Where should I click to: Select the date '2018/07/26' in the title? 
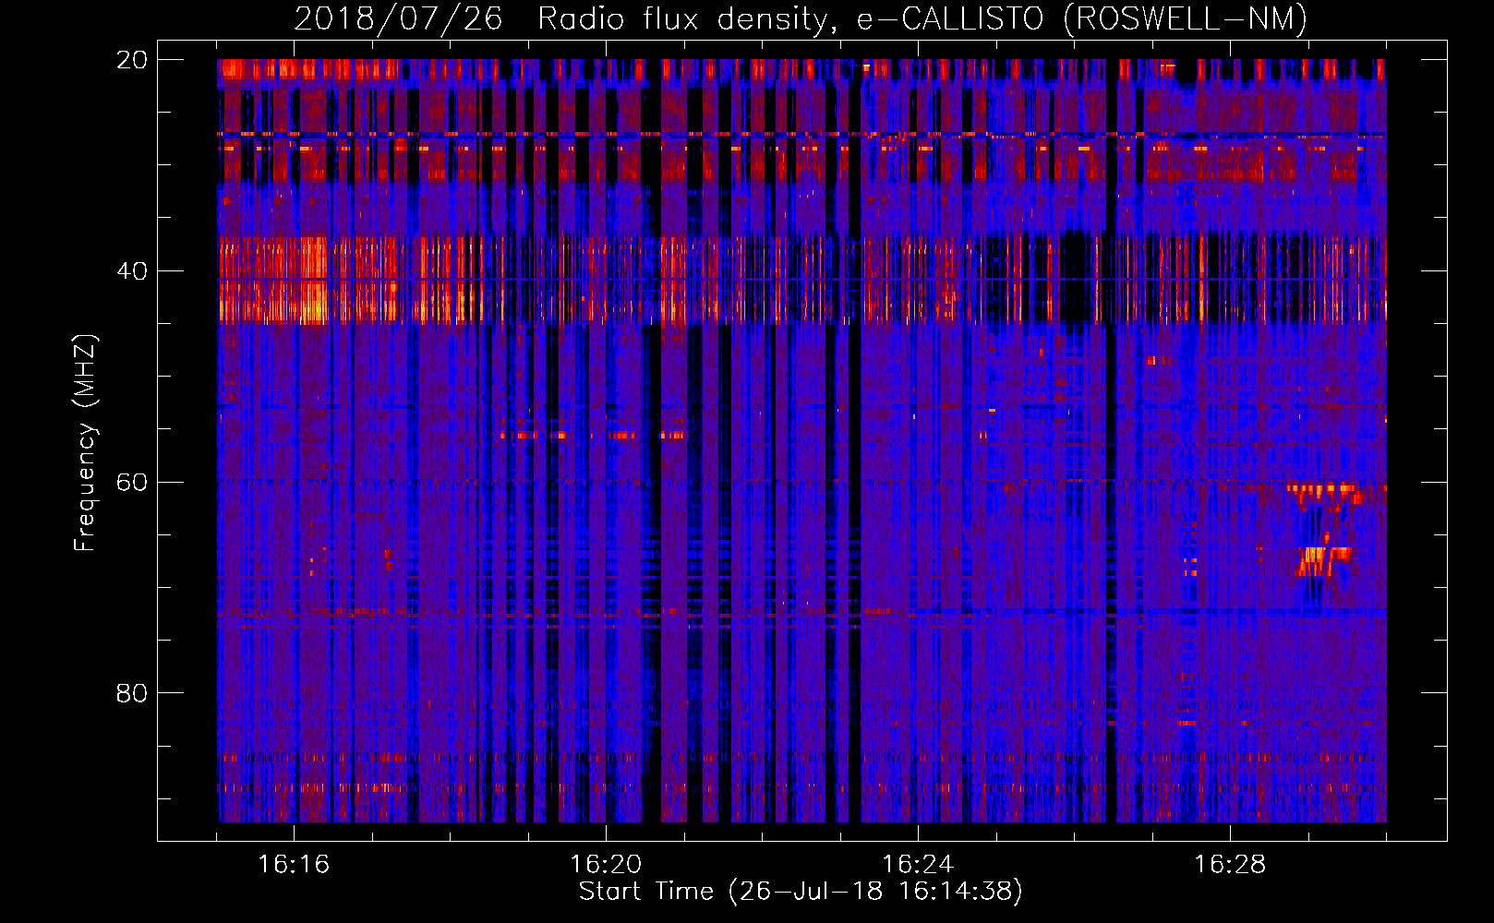(399, 18)
